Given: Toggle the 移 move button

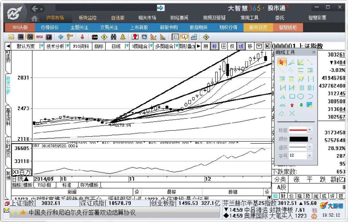Looking at the screenshot, I should click(250, 46).
